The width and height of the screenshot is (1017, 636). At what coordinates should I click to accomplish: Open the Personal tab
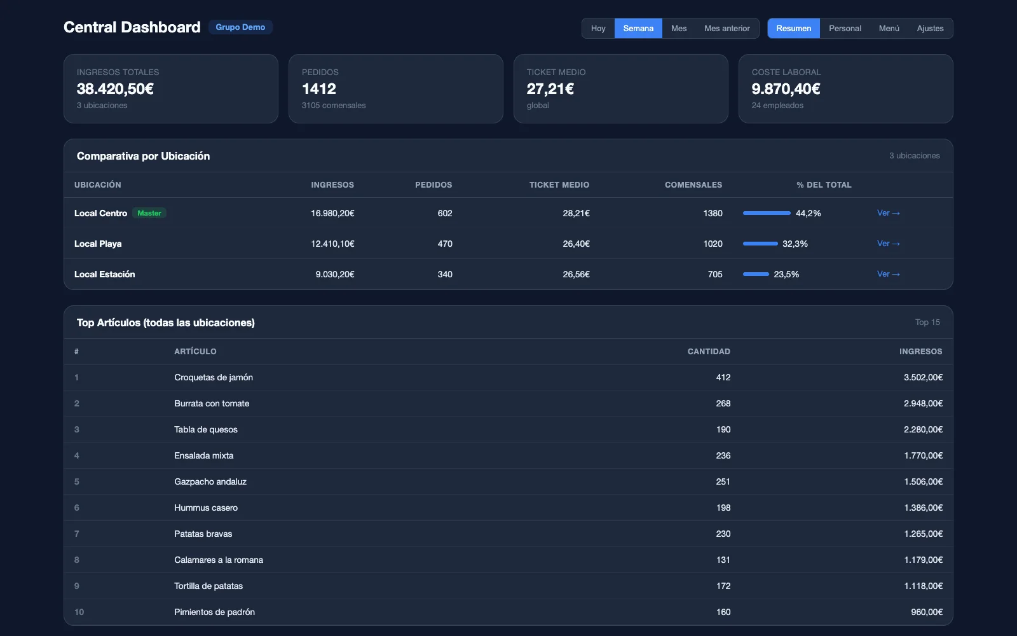click(x=845, y=29)
